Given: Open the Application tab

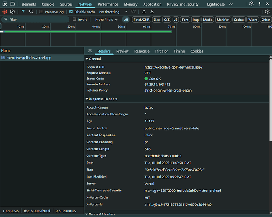Looking at the screenshot, I should coord(152,4).
